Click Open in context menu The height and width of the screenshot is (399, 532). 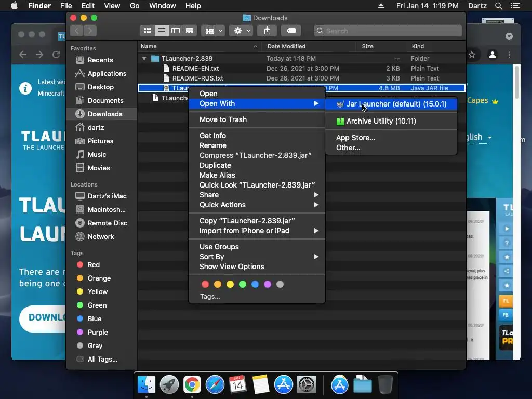[x=257, y=94]
